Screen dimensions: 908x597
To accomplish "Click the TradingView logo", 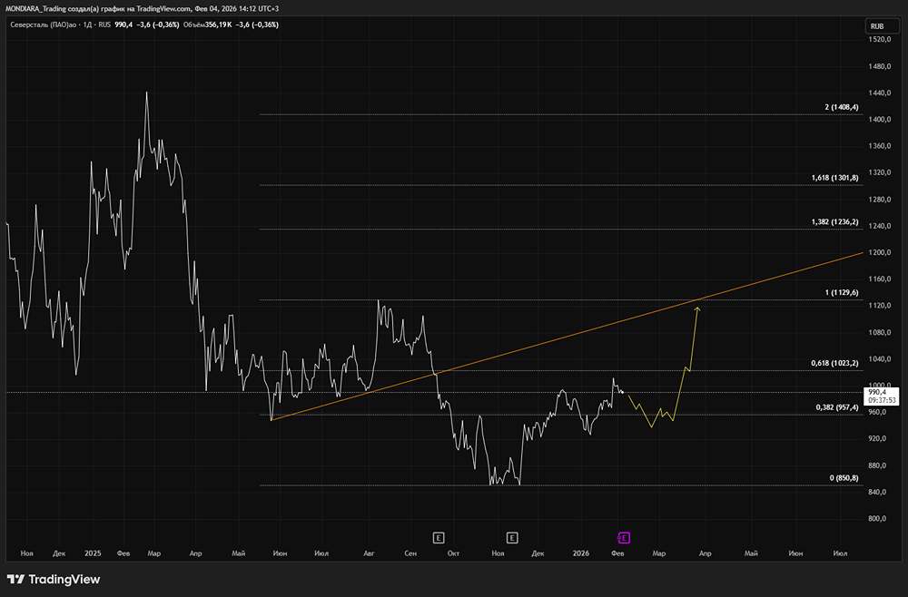I will [x=54, y=580].
